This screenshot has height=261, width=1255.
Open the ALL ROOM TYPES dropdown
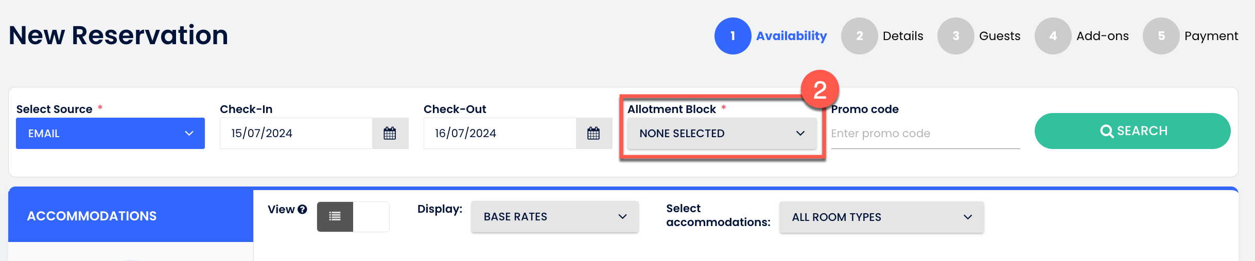tap(881, 217)
